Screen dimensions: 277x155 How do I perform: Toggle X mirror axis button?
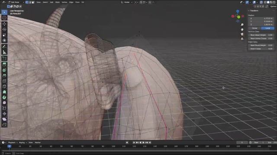258,6
